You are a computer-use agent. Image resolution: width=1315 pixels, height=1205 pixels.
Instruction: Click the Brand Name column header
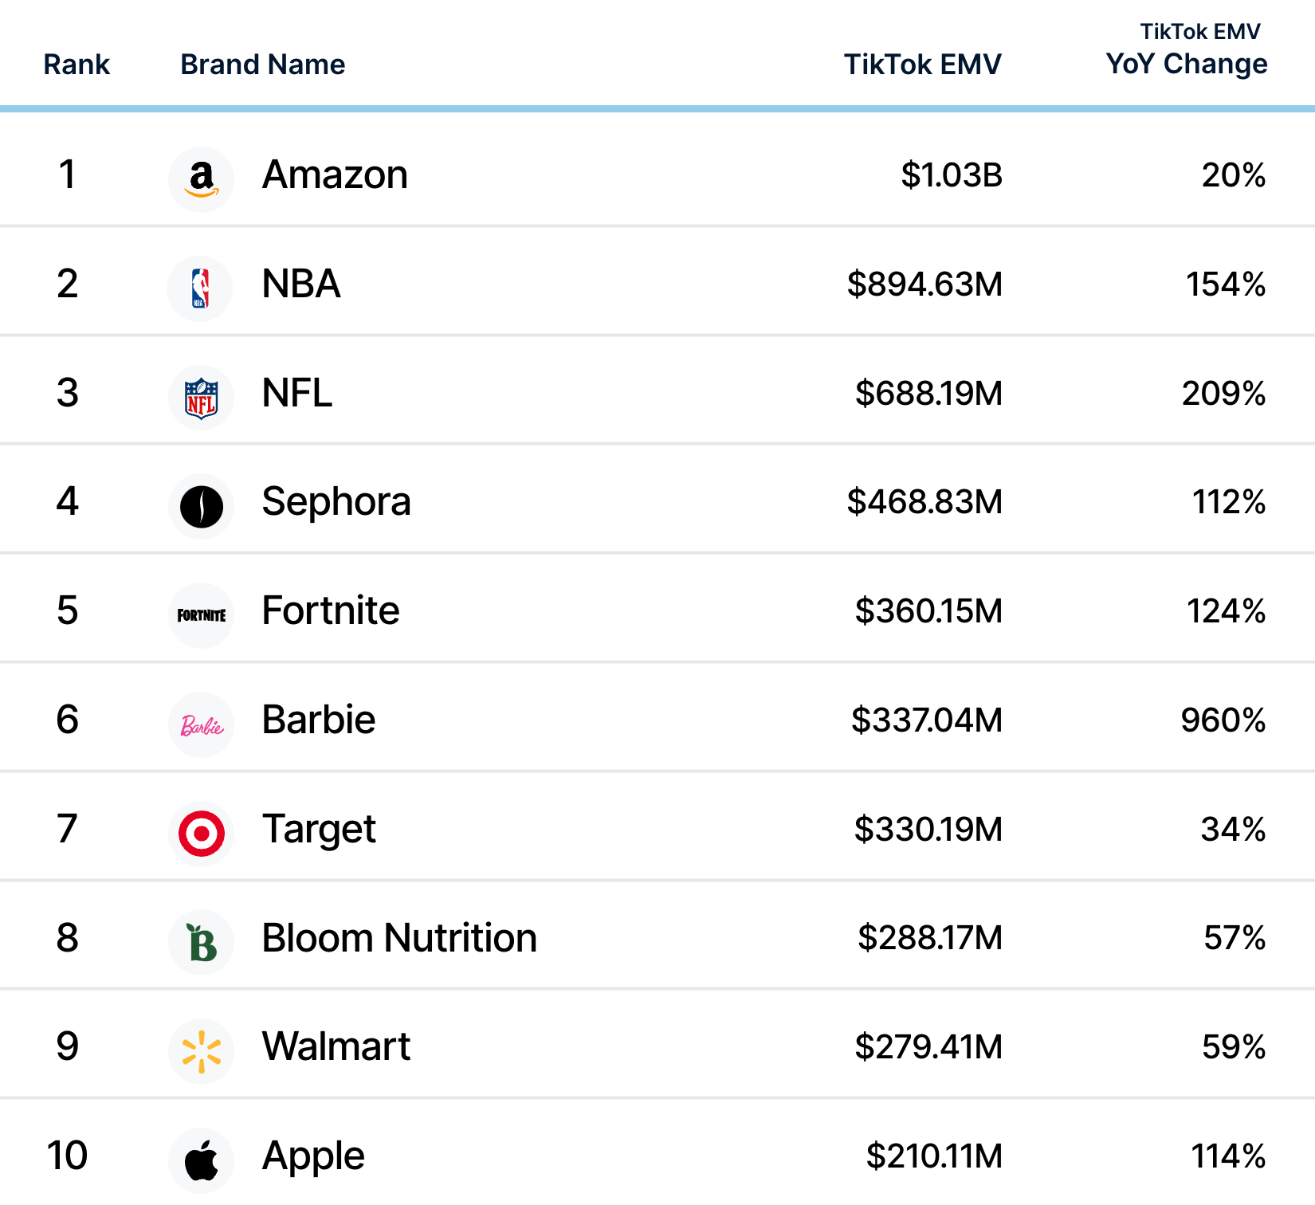point(263,65)
